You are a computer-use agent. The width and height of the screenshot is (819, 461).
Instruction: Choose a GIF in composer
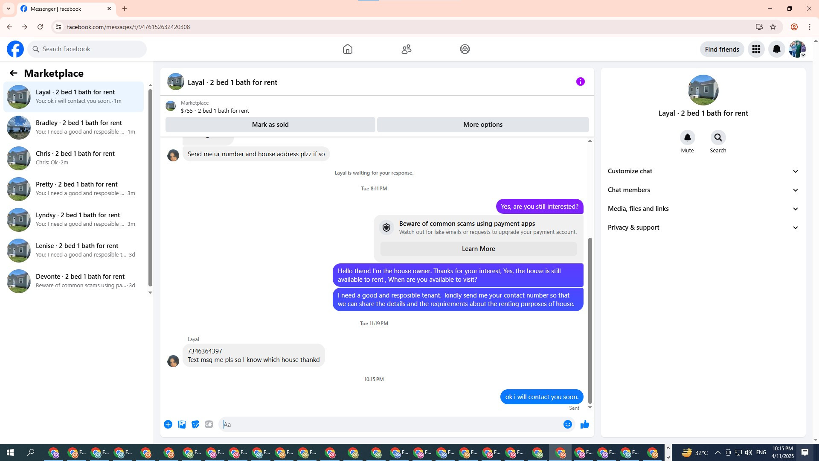click(209, 424)
